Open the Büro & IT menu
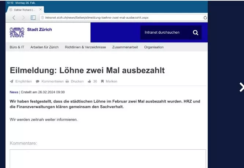The width and height of the screenshot is (244, 168). [17, 47]
